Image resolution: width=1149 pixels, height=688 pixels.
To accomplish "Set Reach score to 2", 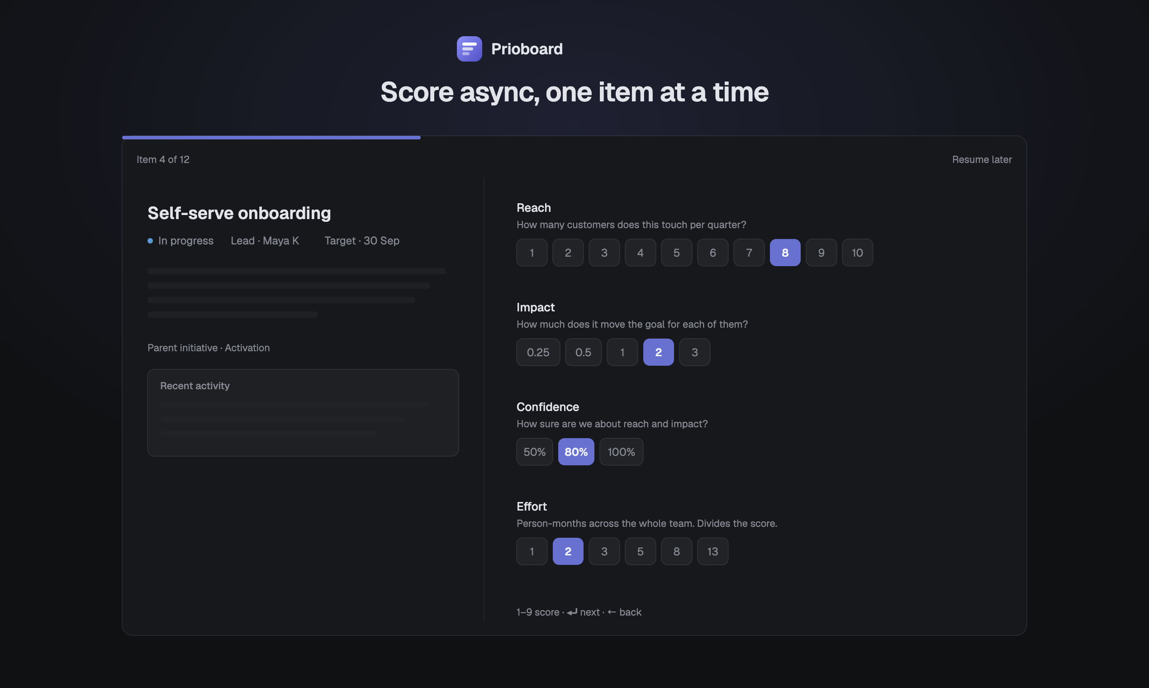I will point(568,253).
